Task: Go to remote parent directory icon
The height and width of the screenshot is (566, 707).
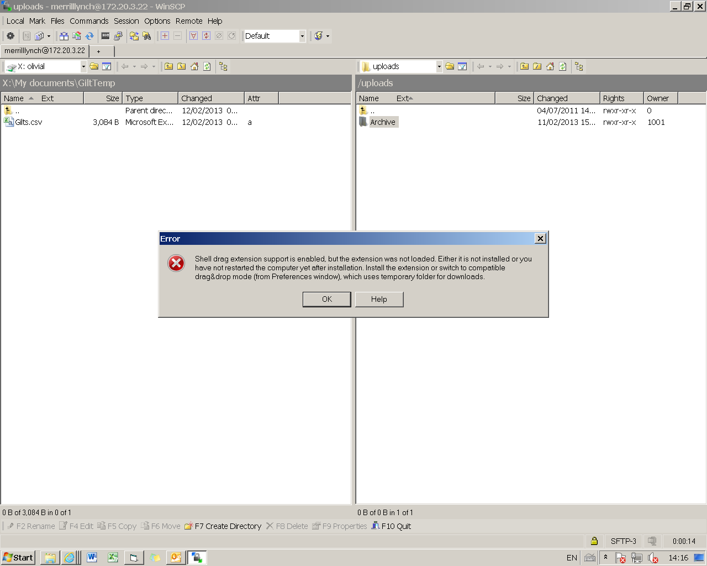Action: coord(524,66)
